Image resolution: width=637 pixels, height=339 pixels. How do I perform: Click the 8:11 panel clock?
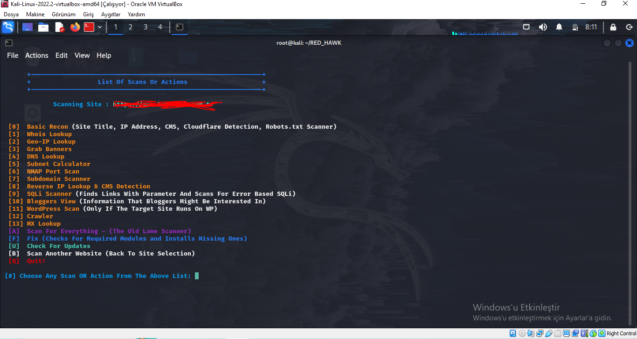pyautogui.click(x=591, y=27)
